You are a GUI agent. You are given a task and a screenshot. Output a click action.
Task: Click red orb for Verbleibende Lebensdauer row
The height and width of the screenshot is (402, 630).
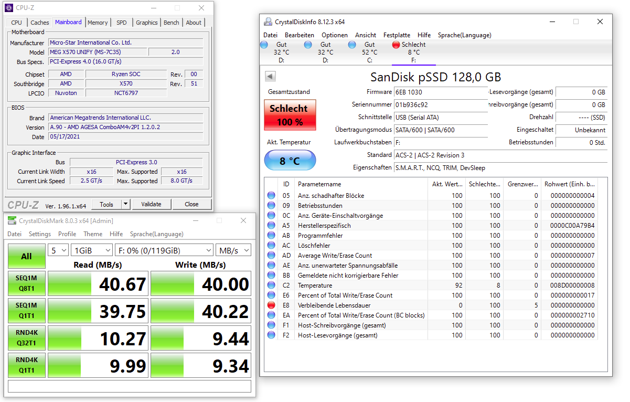pyautogui.click(x=271, y=305)
